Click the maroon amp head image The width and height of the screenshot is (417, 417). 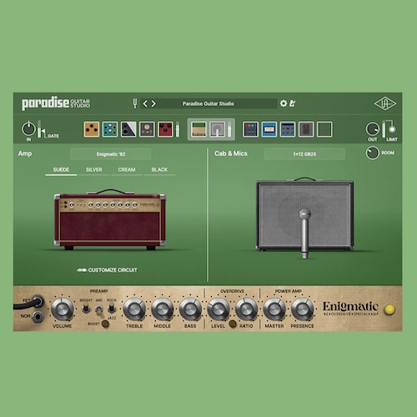110,219
